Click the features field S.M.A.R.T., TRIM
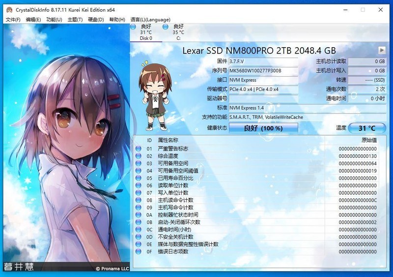This screenshot has width=393, height=277. [308, 117]
